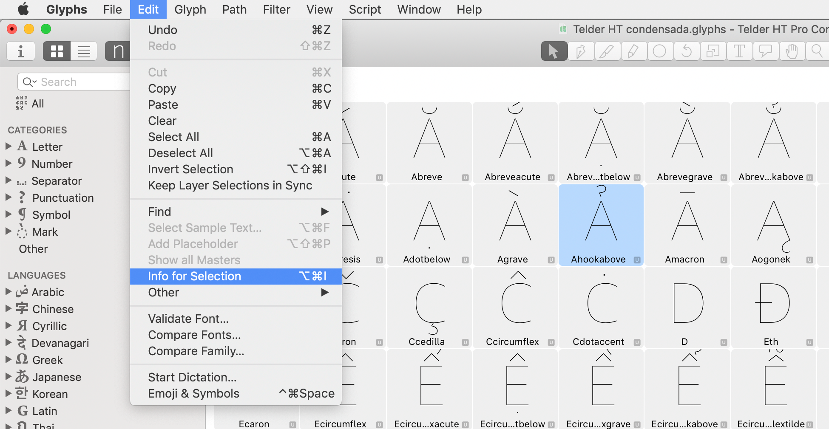Open the Find submenu
Image resolution: width=829 pixels, height=429 pixels.
coord(236,212)
